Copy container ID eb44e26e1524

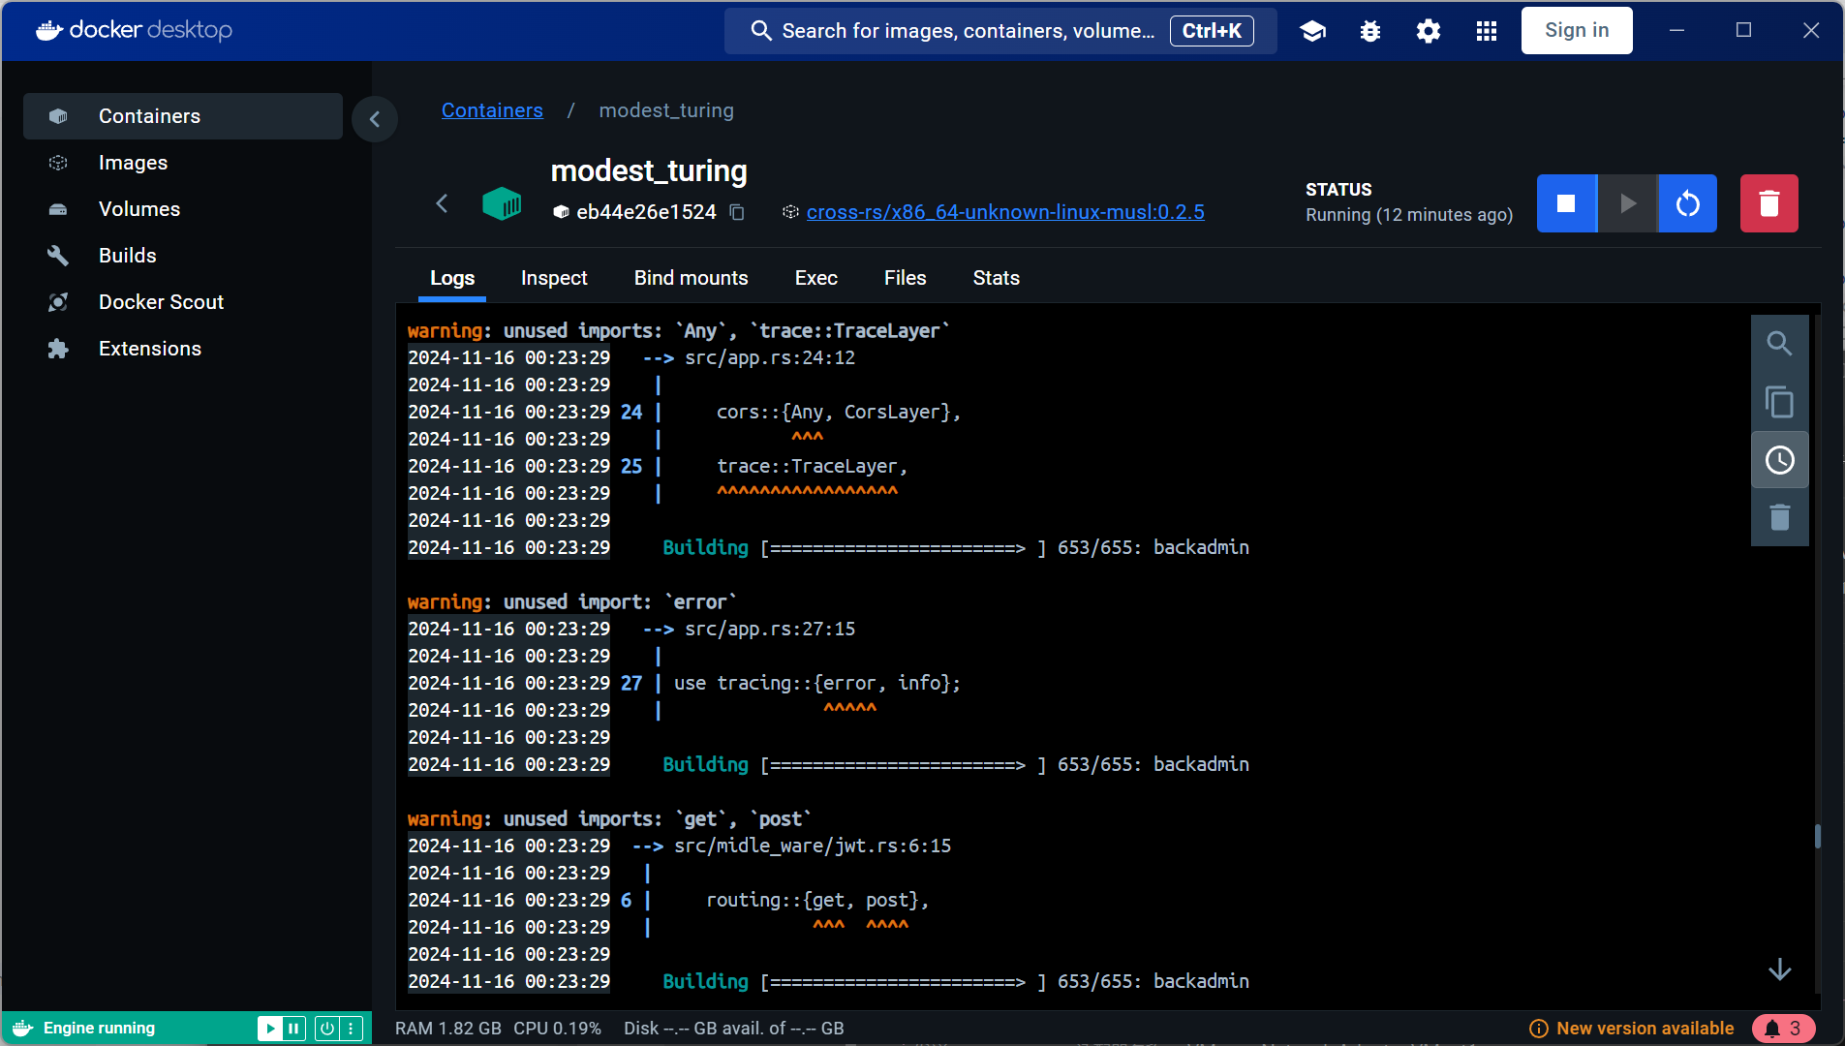(737, 212)
